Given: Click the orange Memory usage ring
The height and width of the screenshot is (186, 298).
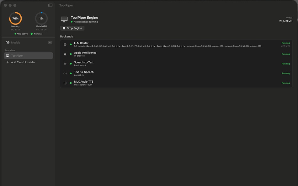Looking at the screenshot, I should pos(15,18).
